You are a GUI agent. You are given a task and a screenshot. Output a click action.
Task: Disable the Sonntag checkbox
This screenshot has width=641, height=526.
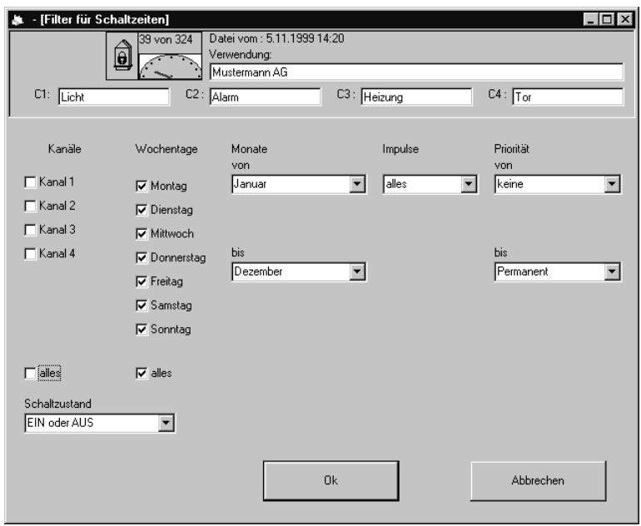140,330
